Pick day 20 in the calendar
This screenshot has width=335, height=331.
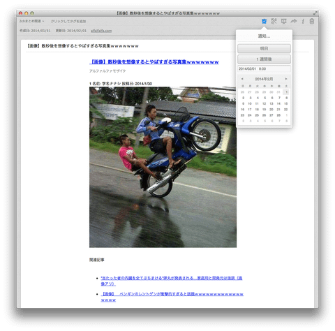tap(271, 110)
